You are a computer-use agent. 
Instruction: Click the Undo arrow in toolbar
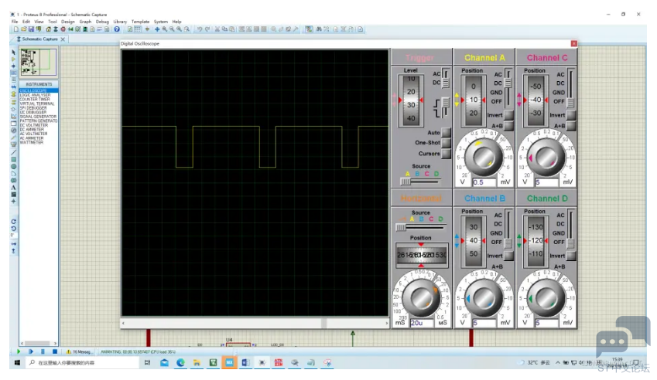(x=200, y=29)
